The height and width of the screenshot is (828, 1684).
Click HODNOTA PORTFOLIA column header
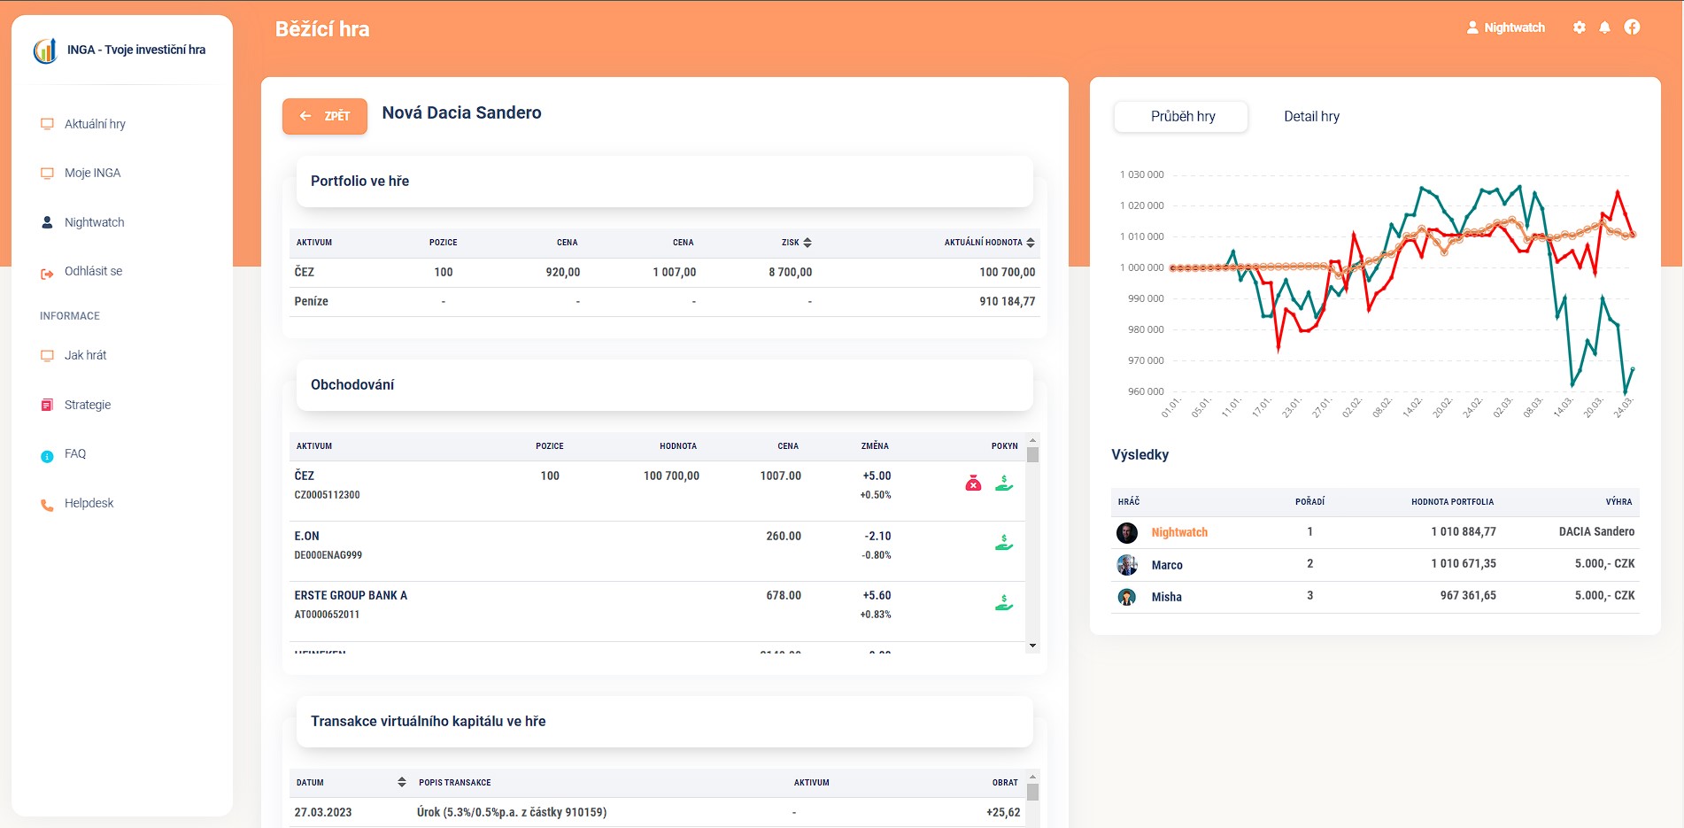pyautogui.click(x=1452, y=502)
